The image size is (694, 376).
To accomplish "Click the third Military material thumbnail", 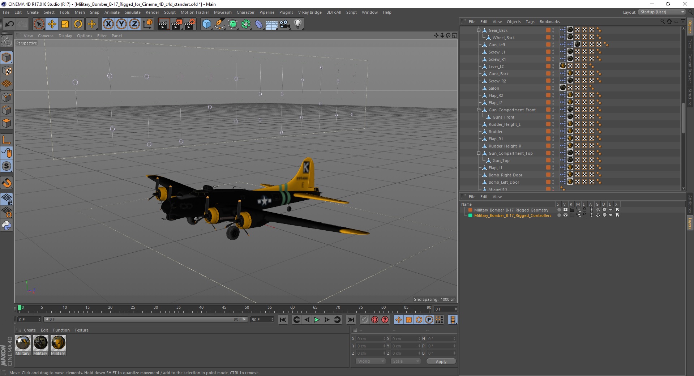I will point(58,342).
